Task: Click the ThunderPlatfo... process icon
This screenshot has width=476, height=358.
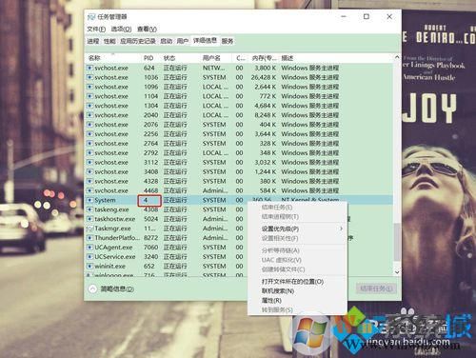Action: point(90,238)
